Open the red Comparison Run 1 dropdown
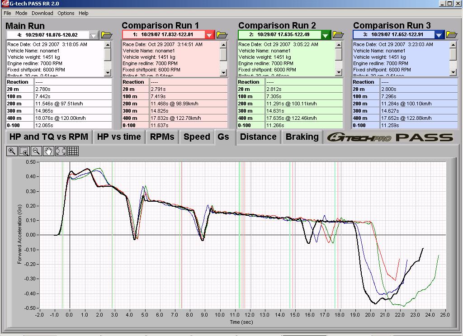 click(x=209, y=35)
